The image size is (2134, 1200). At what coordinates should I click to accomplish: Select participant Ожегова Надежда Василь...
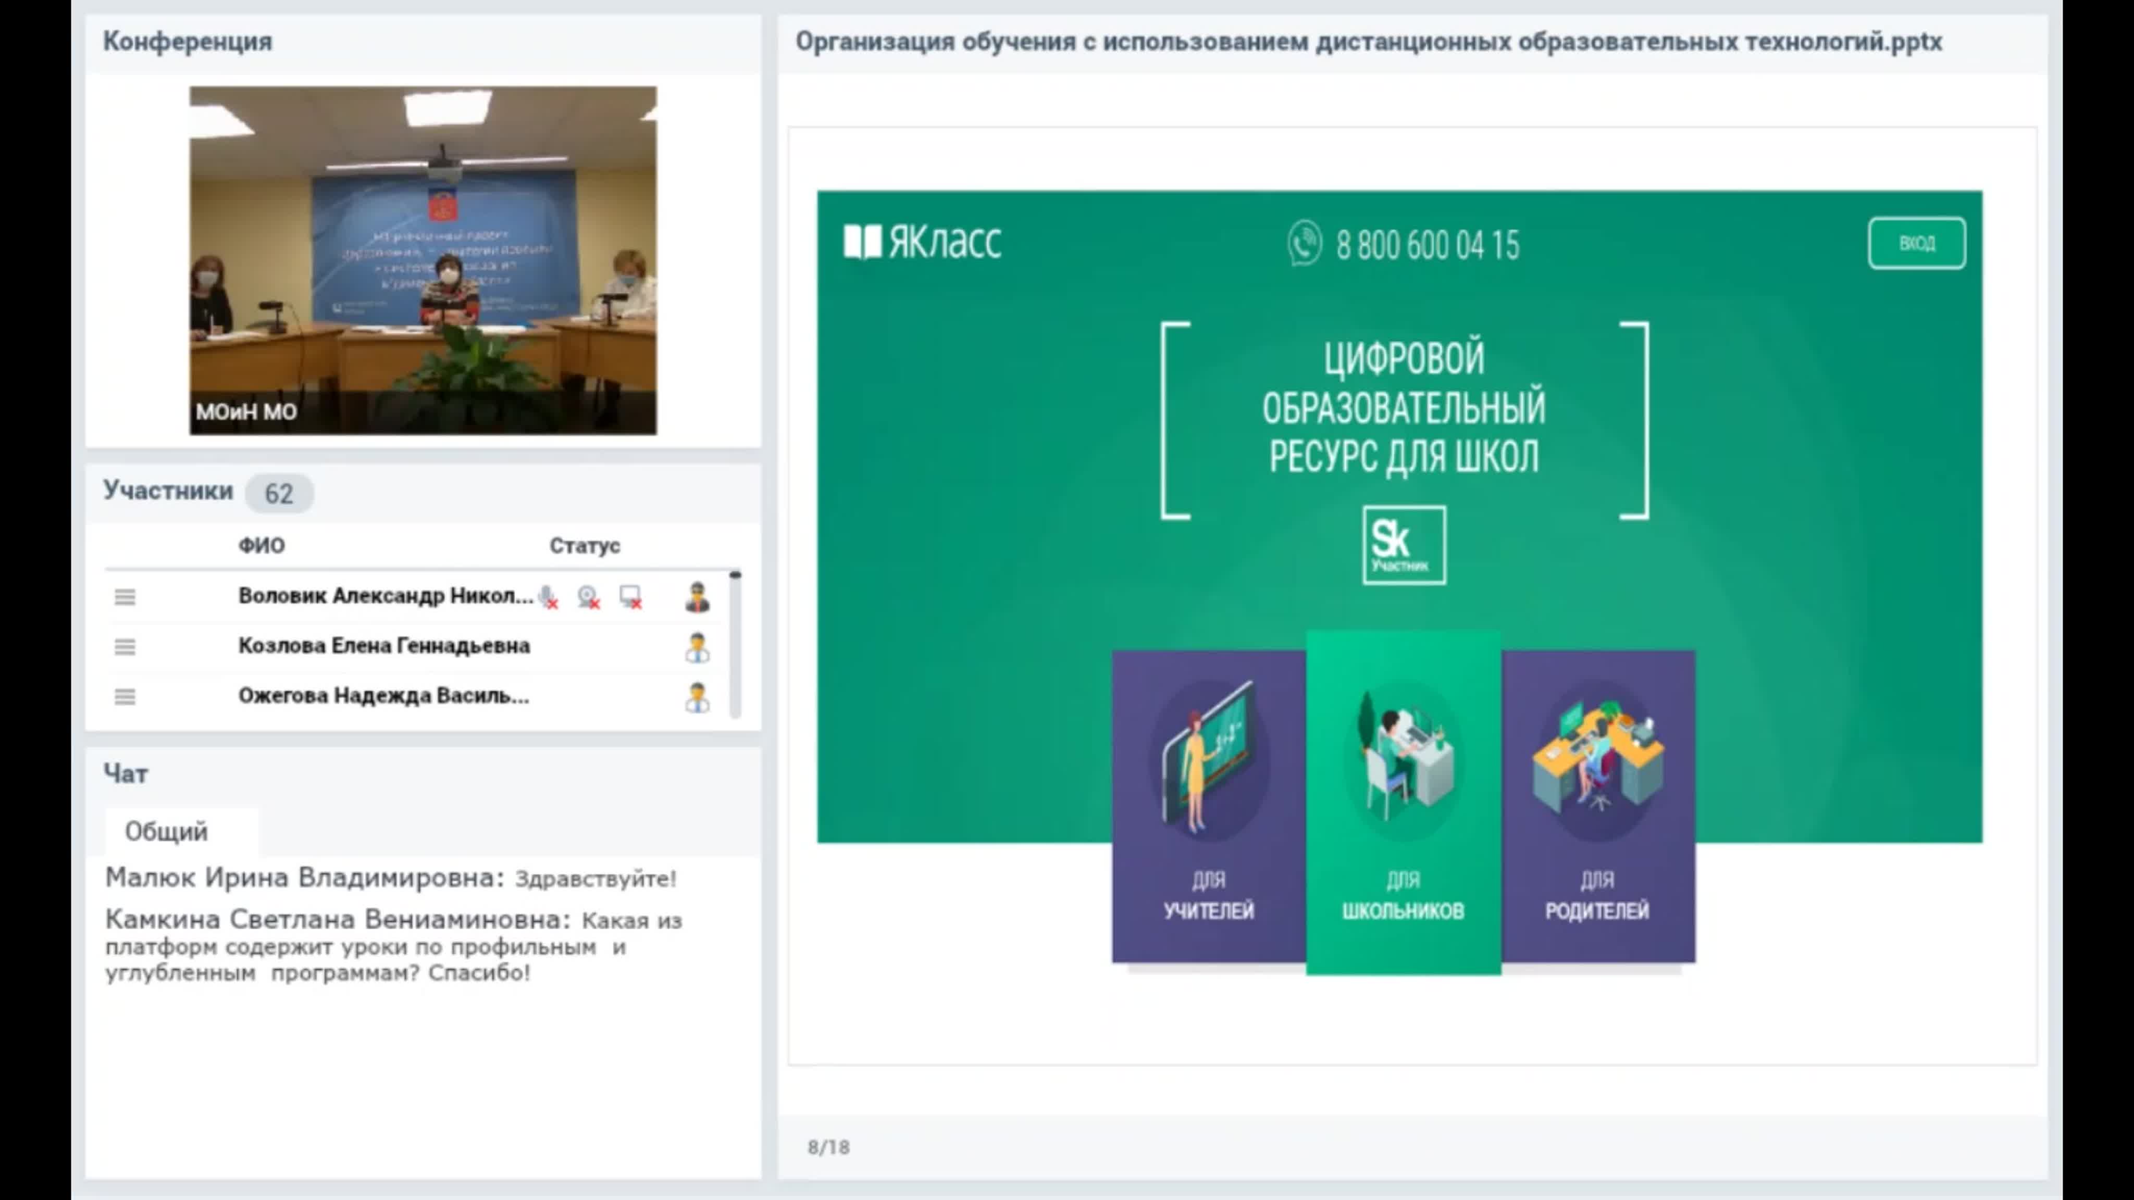[x=383, y=696]
